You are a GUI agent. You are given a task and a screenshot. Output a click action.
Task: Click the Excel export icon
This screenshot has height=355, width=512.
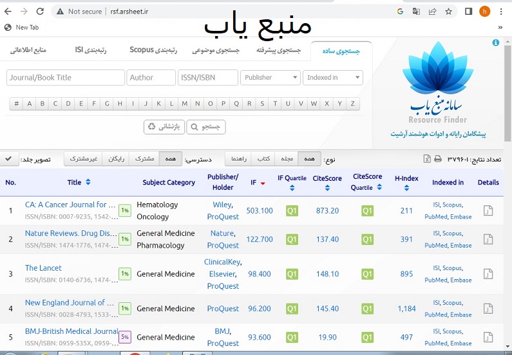pyautogui.click(x=426, y=159)
